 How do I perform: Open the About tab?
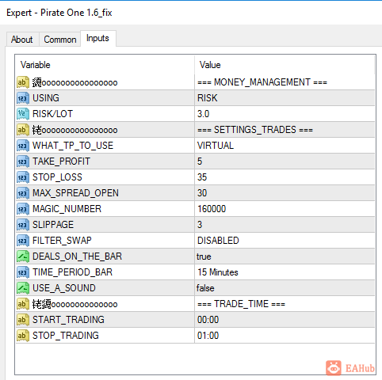coord(22,40)
